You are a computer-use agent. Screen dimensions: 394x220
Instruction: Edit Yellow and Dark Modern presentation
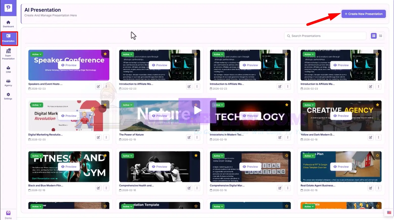(371, 137)
